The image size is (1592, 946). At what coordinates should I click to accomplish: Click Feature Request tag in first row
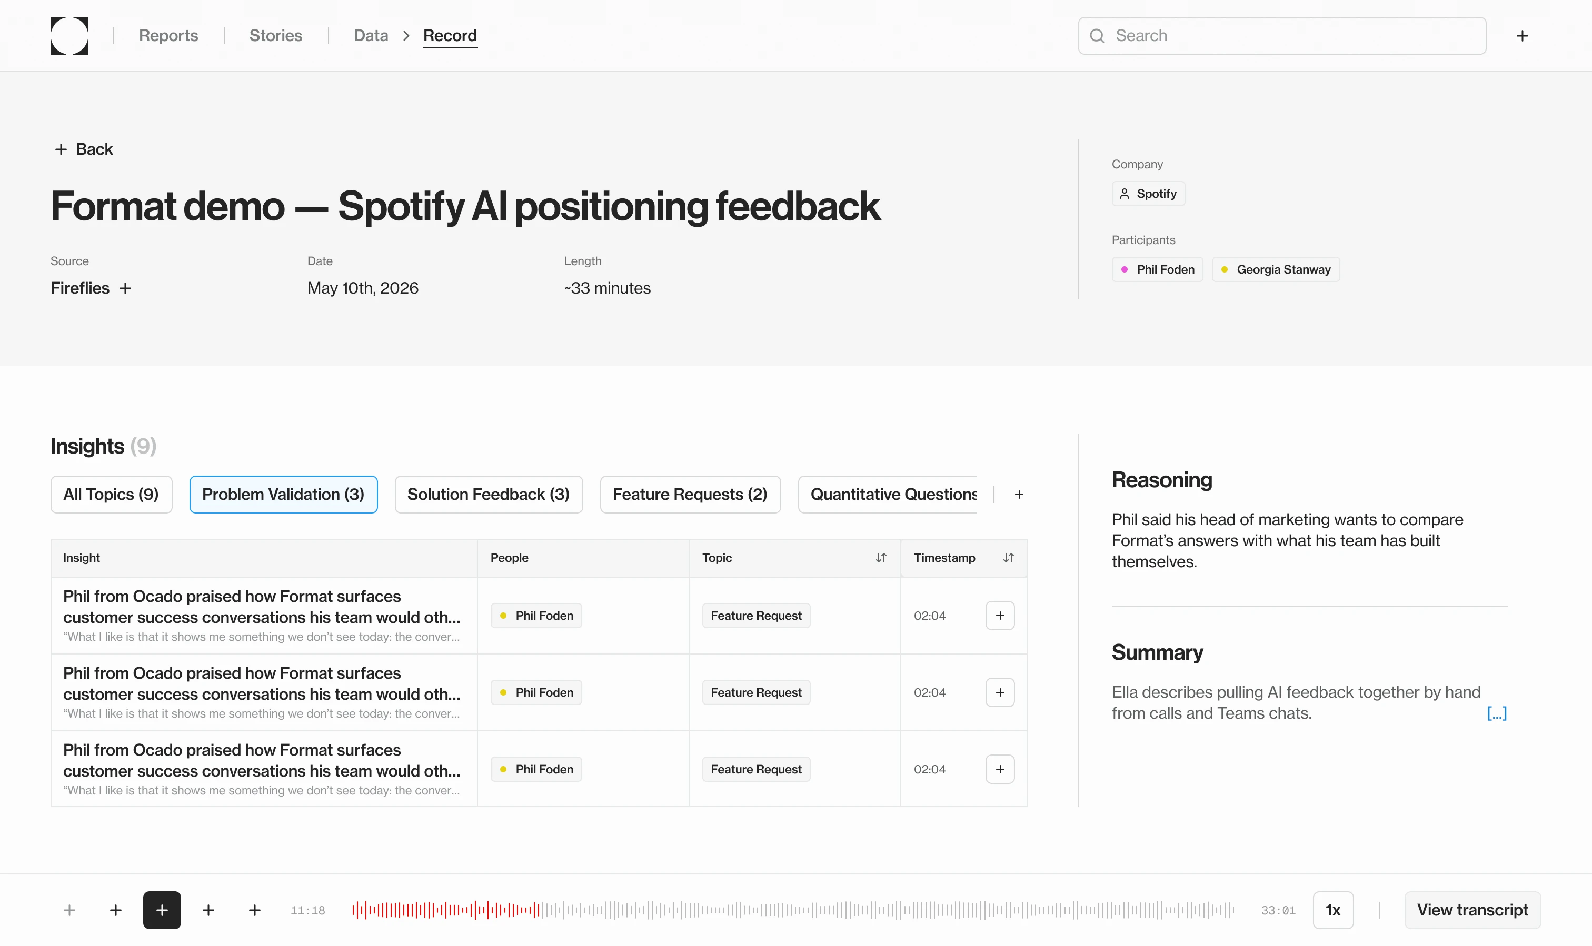pos(756,616)
